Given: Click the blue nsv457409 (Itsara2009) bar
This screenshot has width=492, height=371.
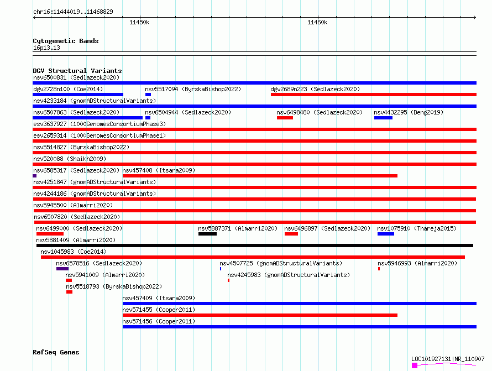Looking at the screenshot, I should click(299, 304).
